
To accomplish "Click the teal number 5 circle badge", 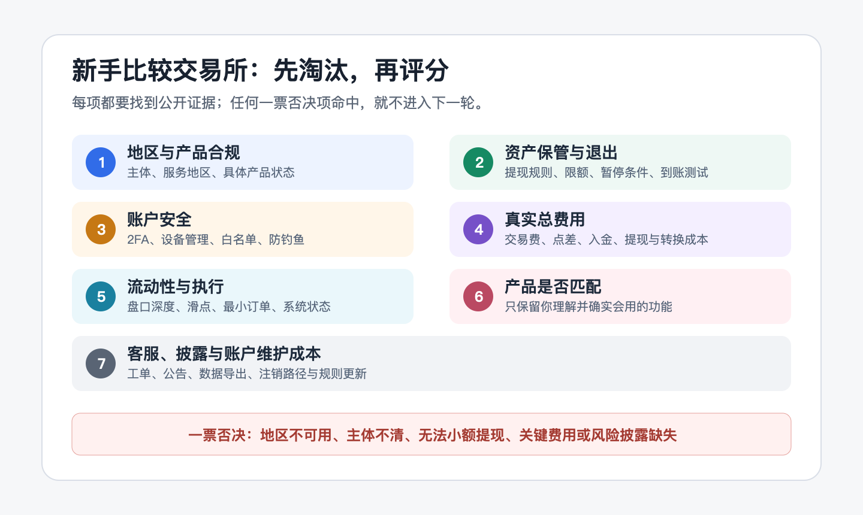I will 101,296.
